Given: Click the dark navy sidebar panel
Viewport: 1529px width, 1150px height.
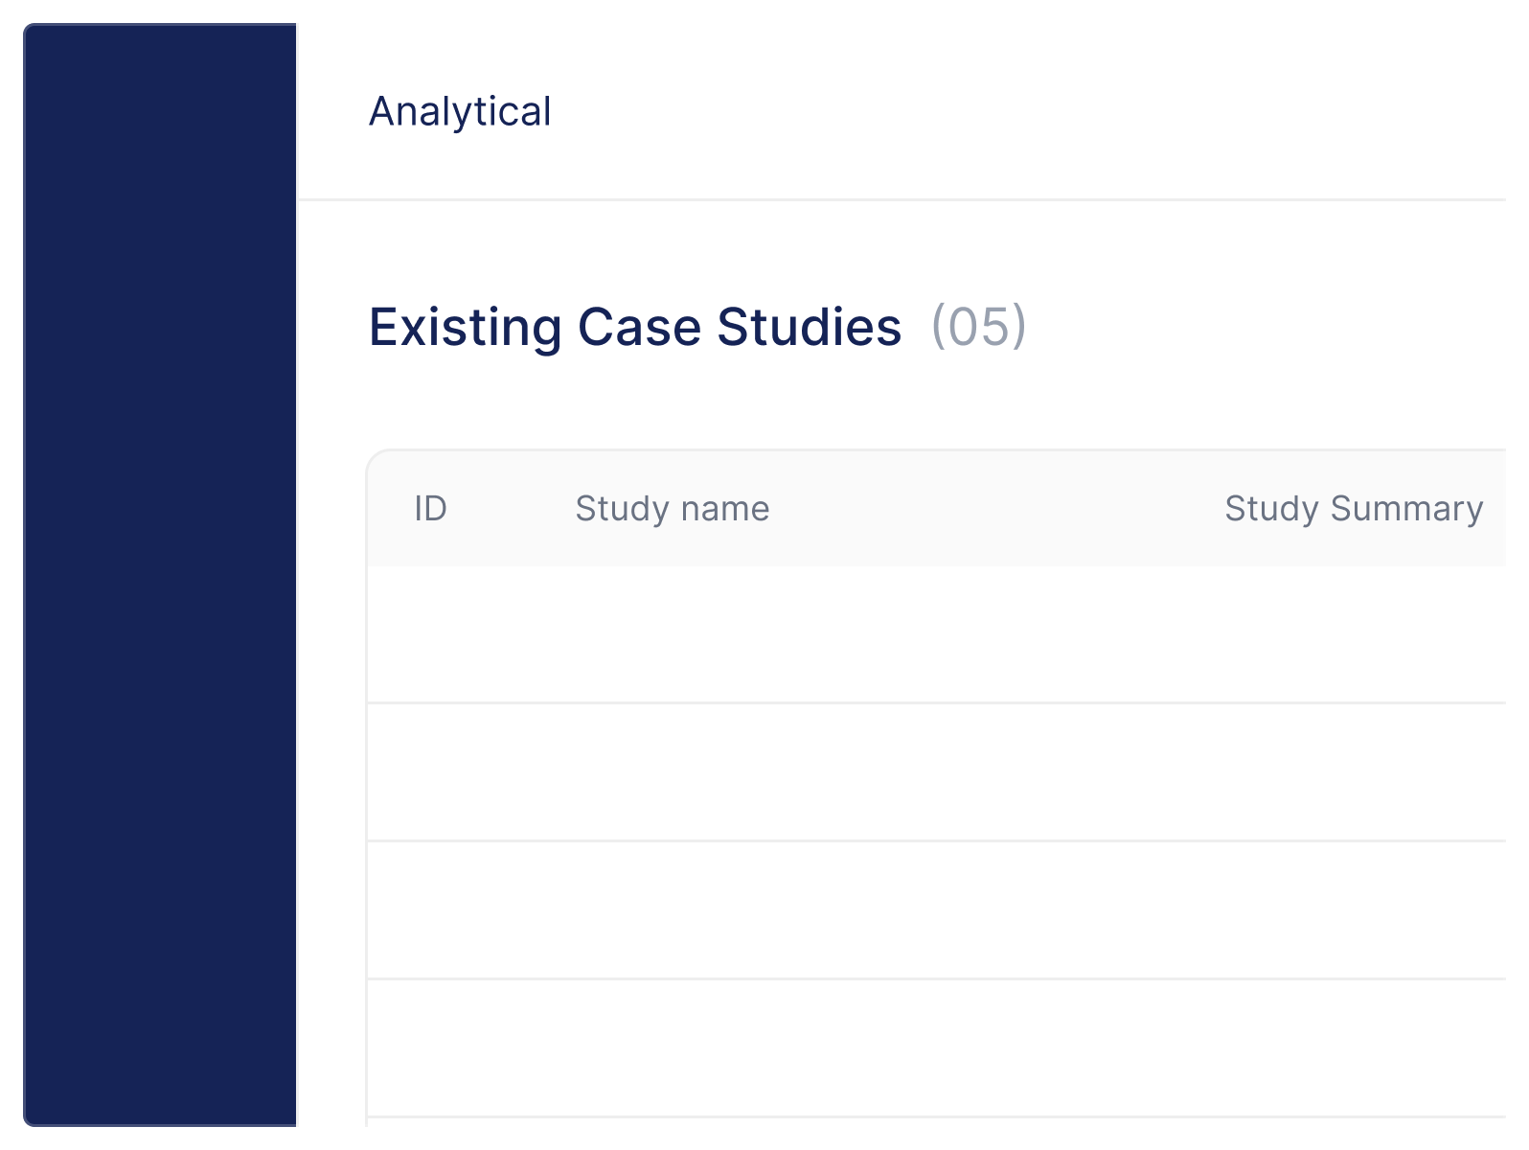Looking at the screenshot, I should tap(160, 575).
